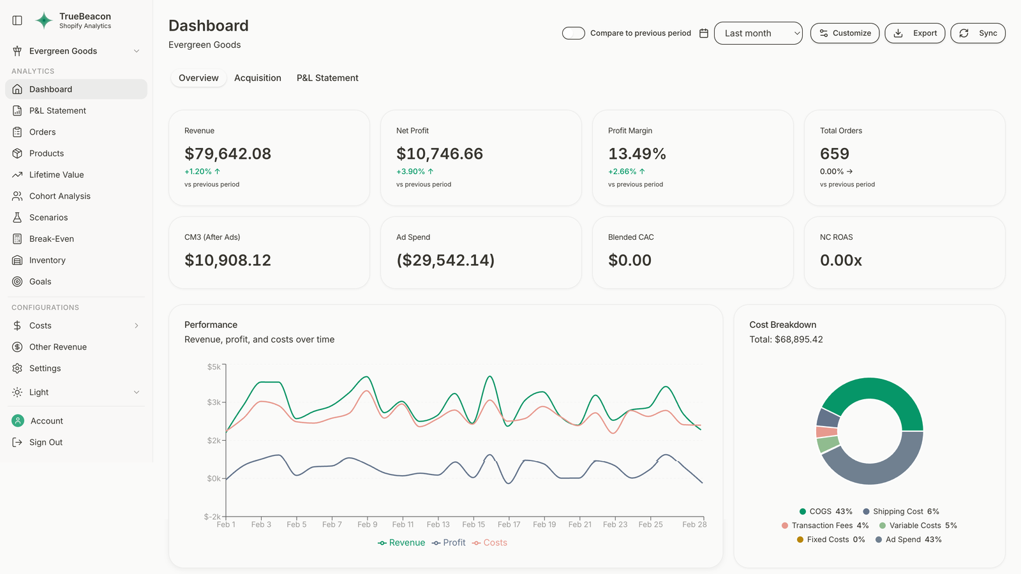Click the Total: $68,895.42 text

point(786,339)
